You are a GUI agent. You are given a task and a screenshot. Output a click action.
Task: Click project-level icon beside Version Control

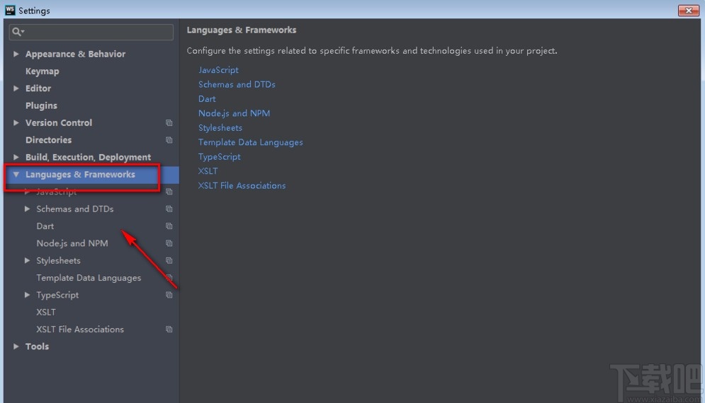169,123
